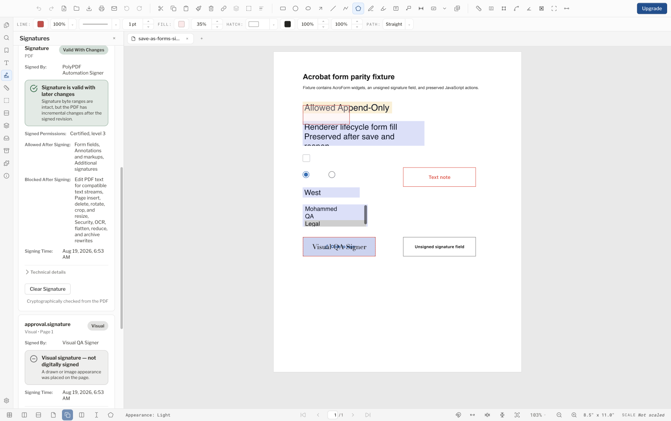Add a new tab with plus
Image resolution: width=671 pixels, height=421 pixels.
coord(202,38)
